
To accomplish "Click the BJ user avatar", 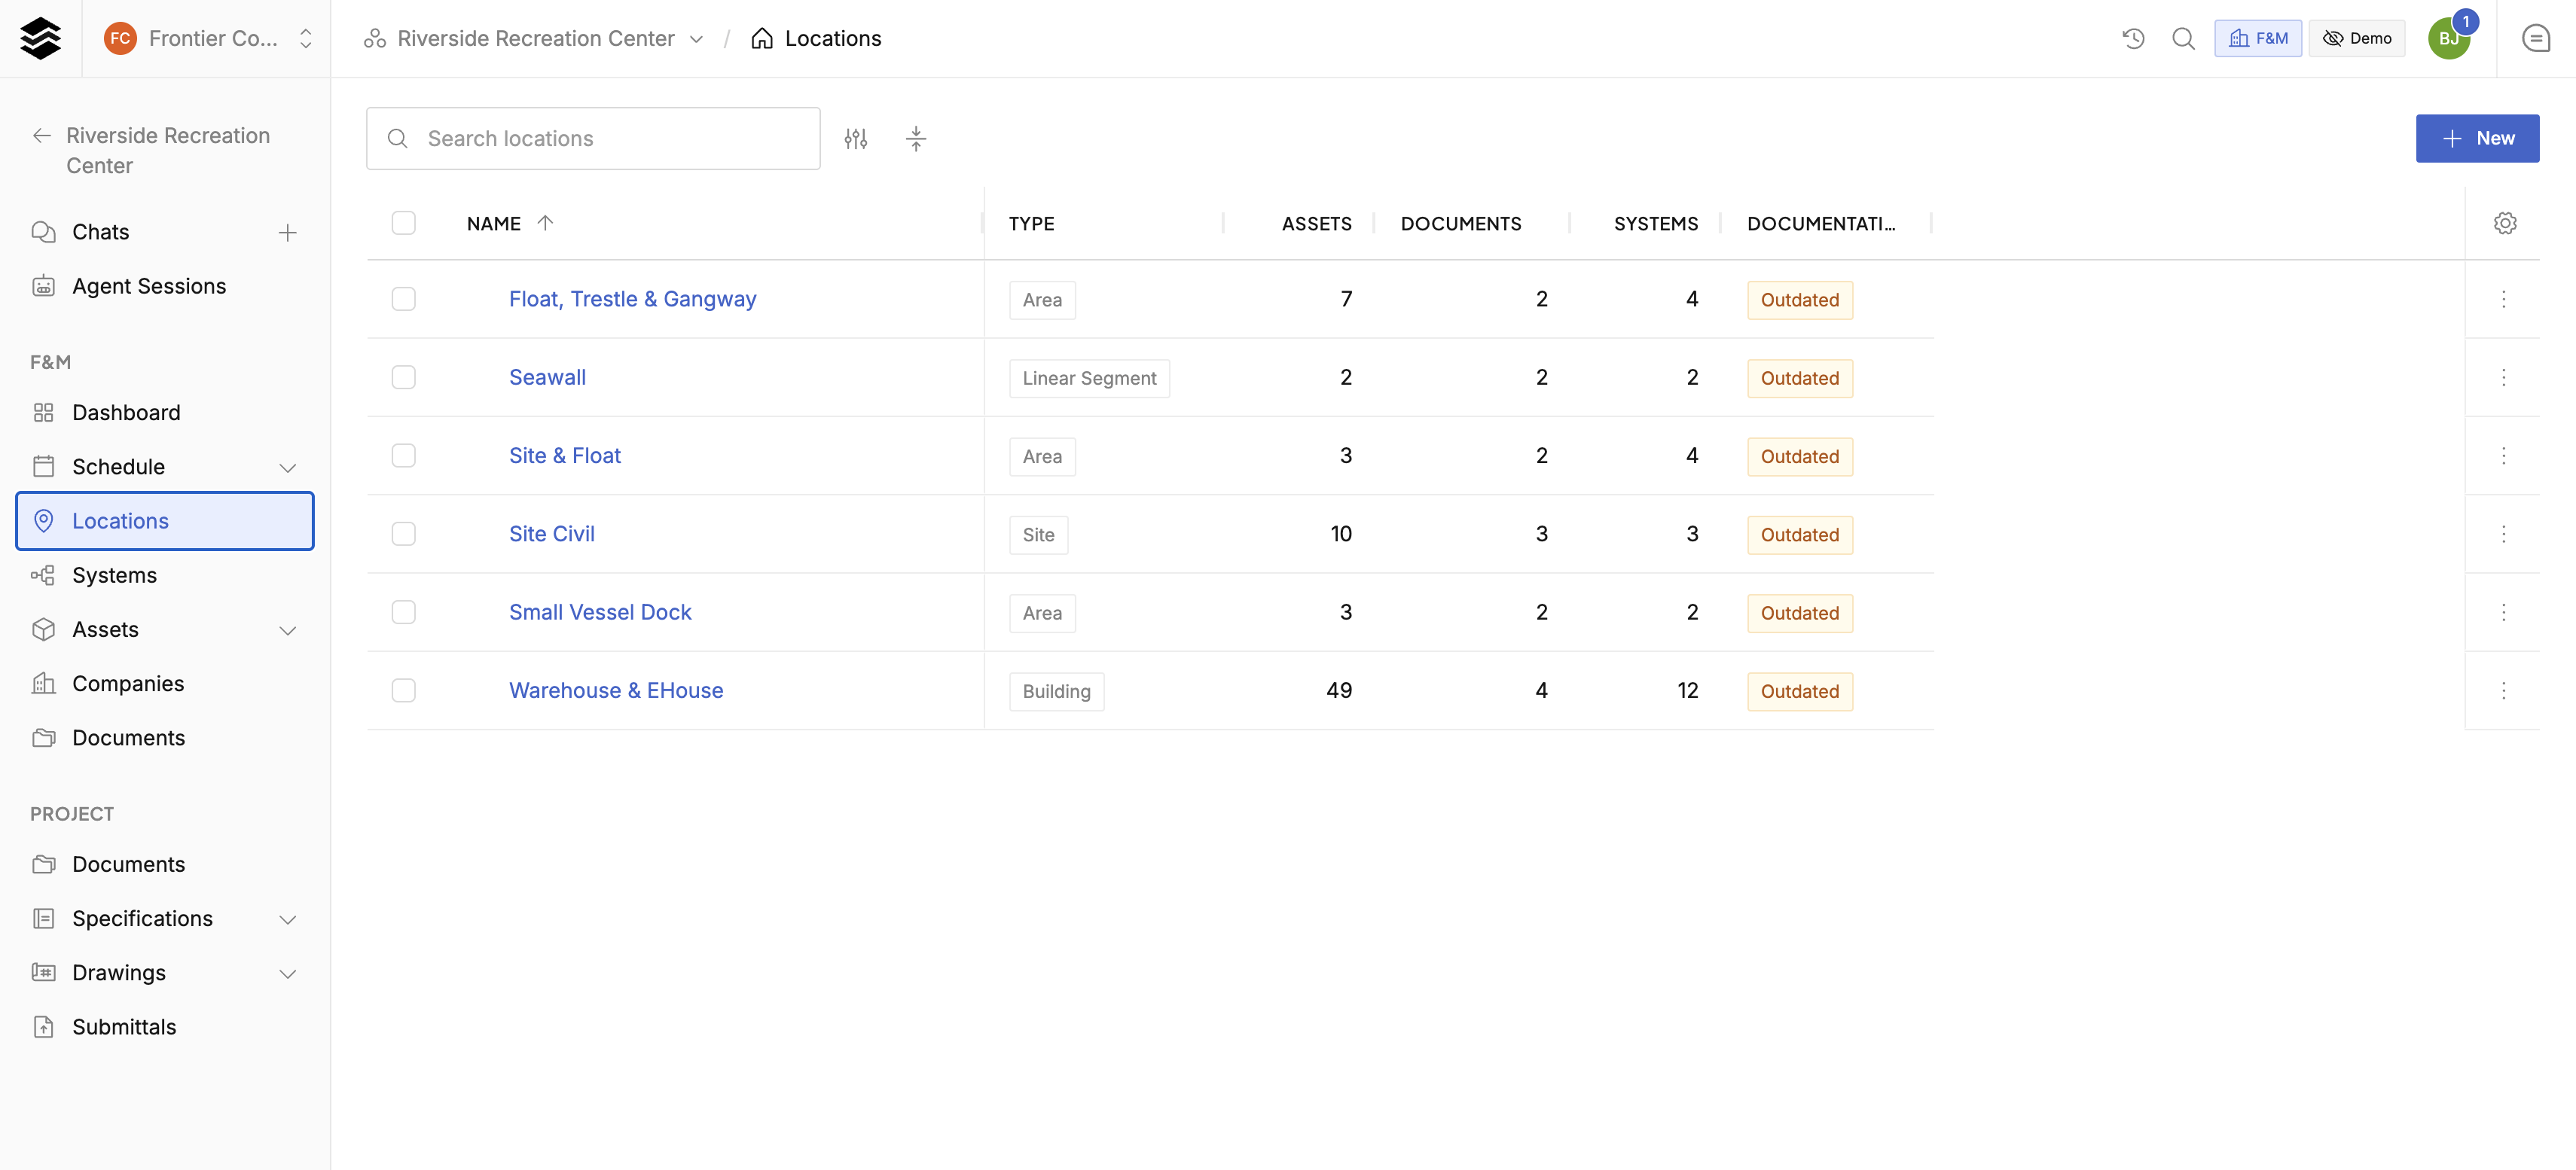I will click(x=2449, y=38).
